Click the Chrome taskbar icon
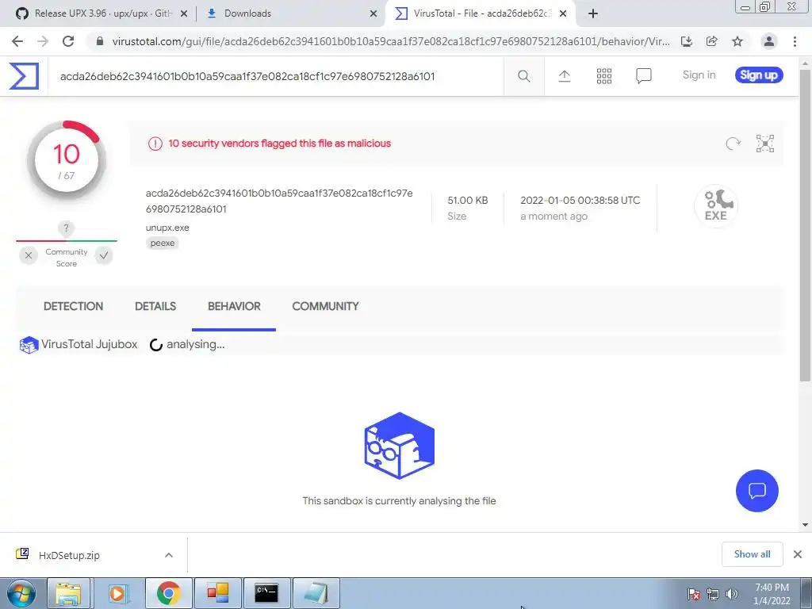This screenshot has width=812, height=609. click(168, 593)
